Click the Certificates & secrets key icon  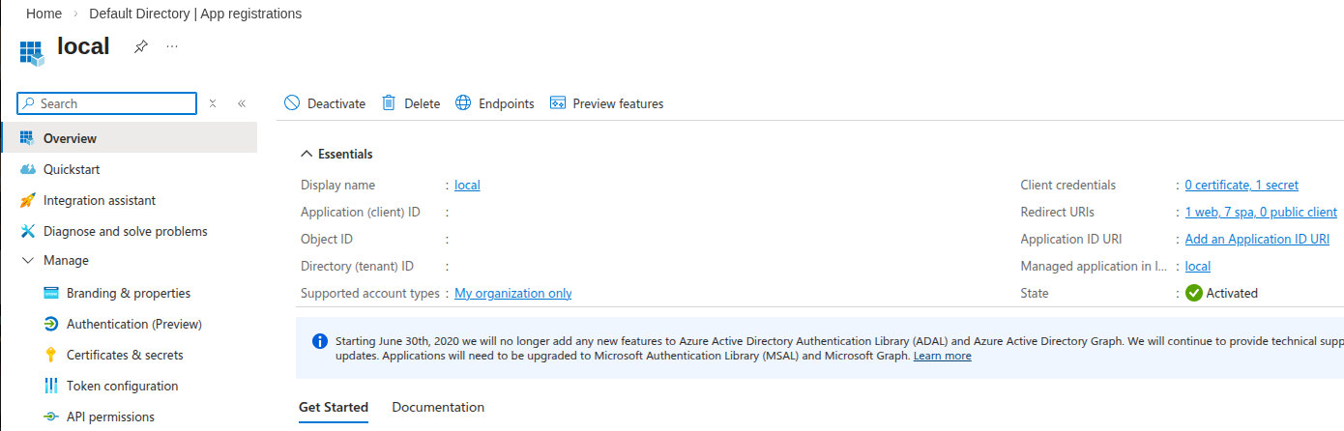51,355
